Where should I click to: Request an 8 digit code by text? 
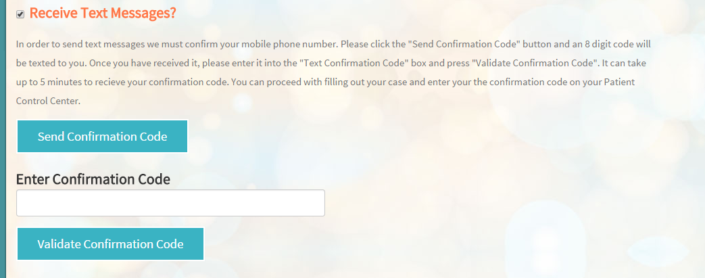pyautogui.click(x=102, y=137)
